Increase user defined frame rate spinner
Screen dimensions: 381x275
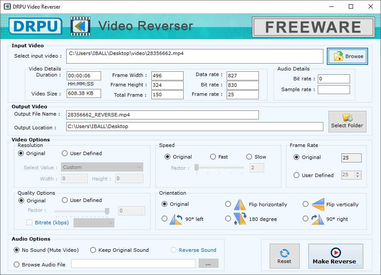(x=357, y=173)
